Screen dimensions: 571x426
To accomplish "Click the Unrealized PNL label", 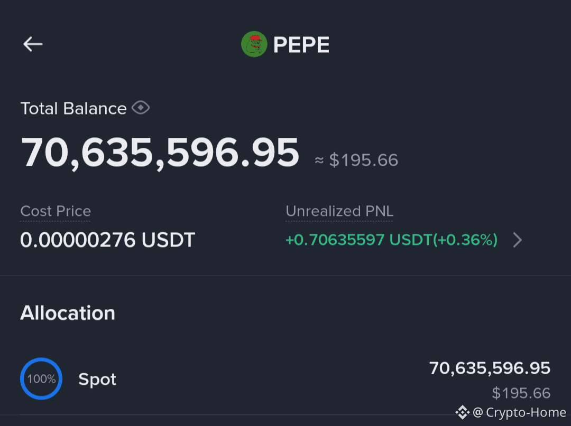I will [339, 211].
